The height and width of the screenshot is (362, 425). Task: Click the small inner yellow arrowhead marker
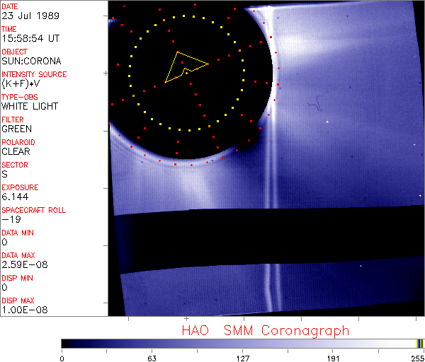(186, 72)
